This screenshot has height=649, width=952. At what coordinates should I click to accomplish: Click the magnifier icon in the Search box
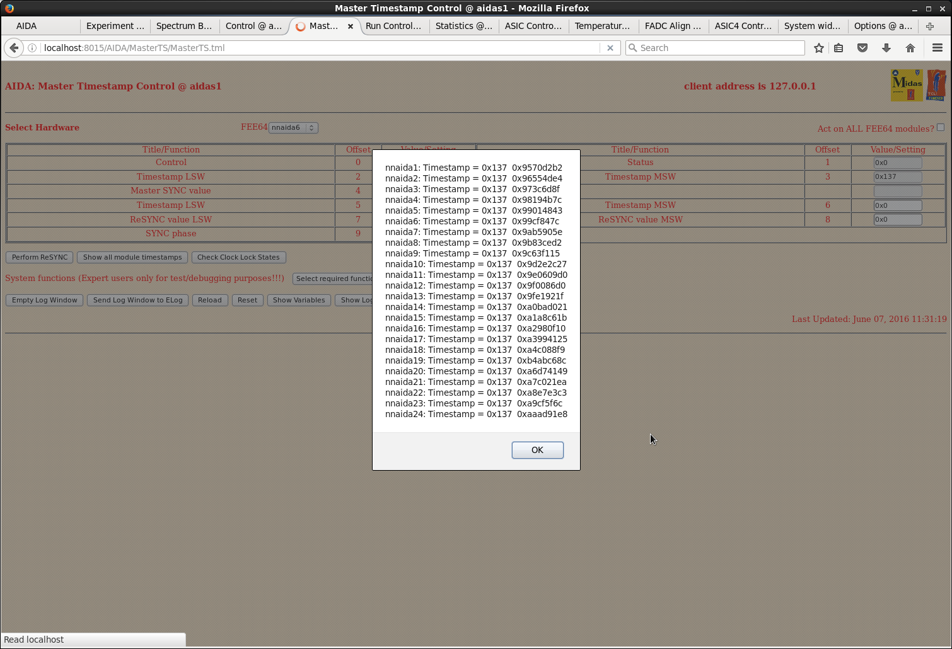click(633, 48)
